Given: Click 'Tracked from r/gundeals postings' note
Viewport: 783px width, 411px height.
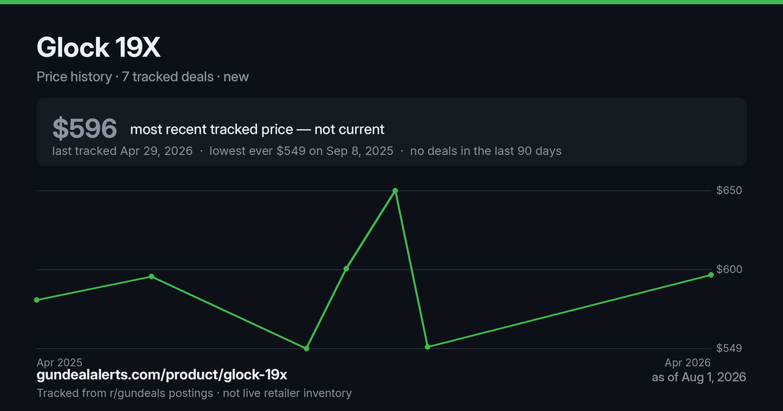Looking at the screenshot, I should [125, 393].
